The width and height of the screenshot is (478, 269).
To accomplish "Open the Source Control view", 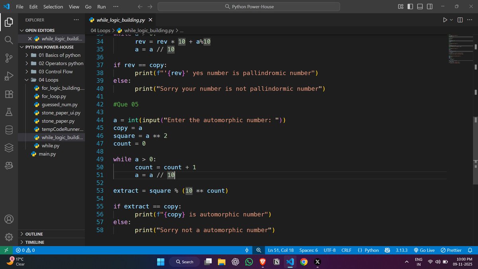I will 9,58.
